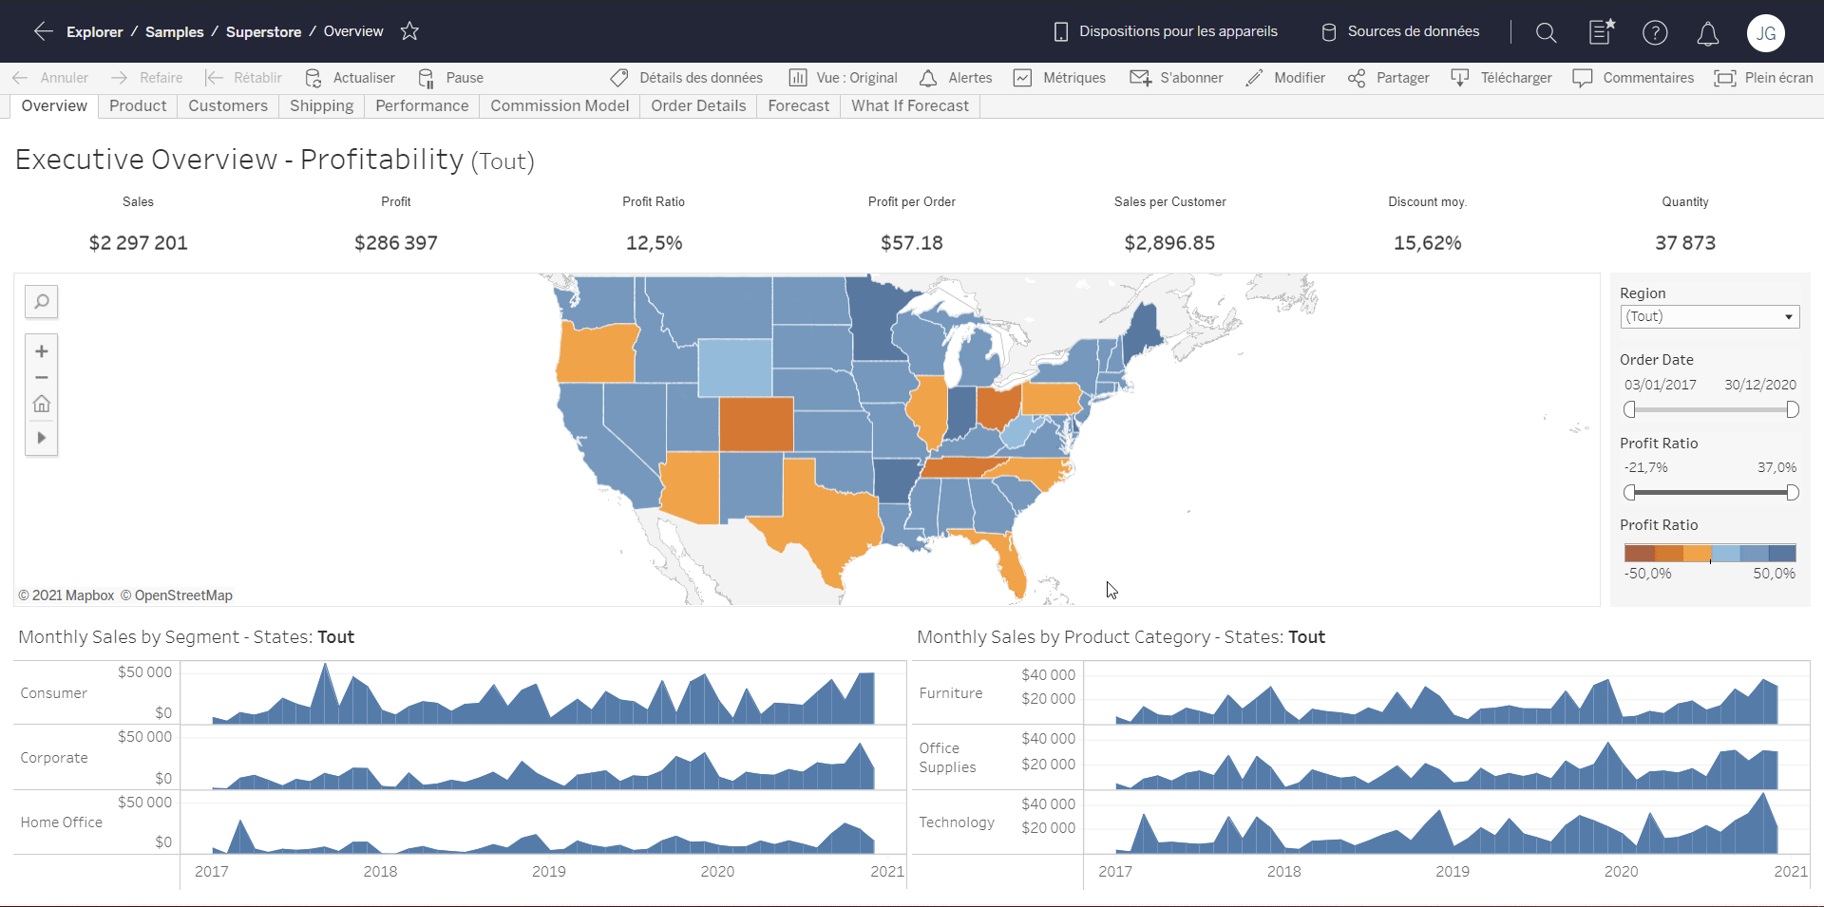Click Modifier edit button
1824x907 pixels.
(1285, 78)
